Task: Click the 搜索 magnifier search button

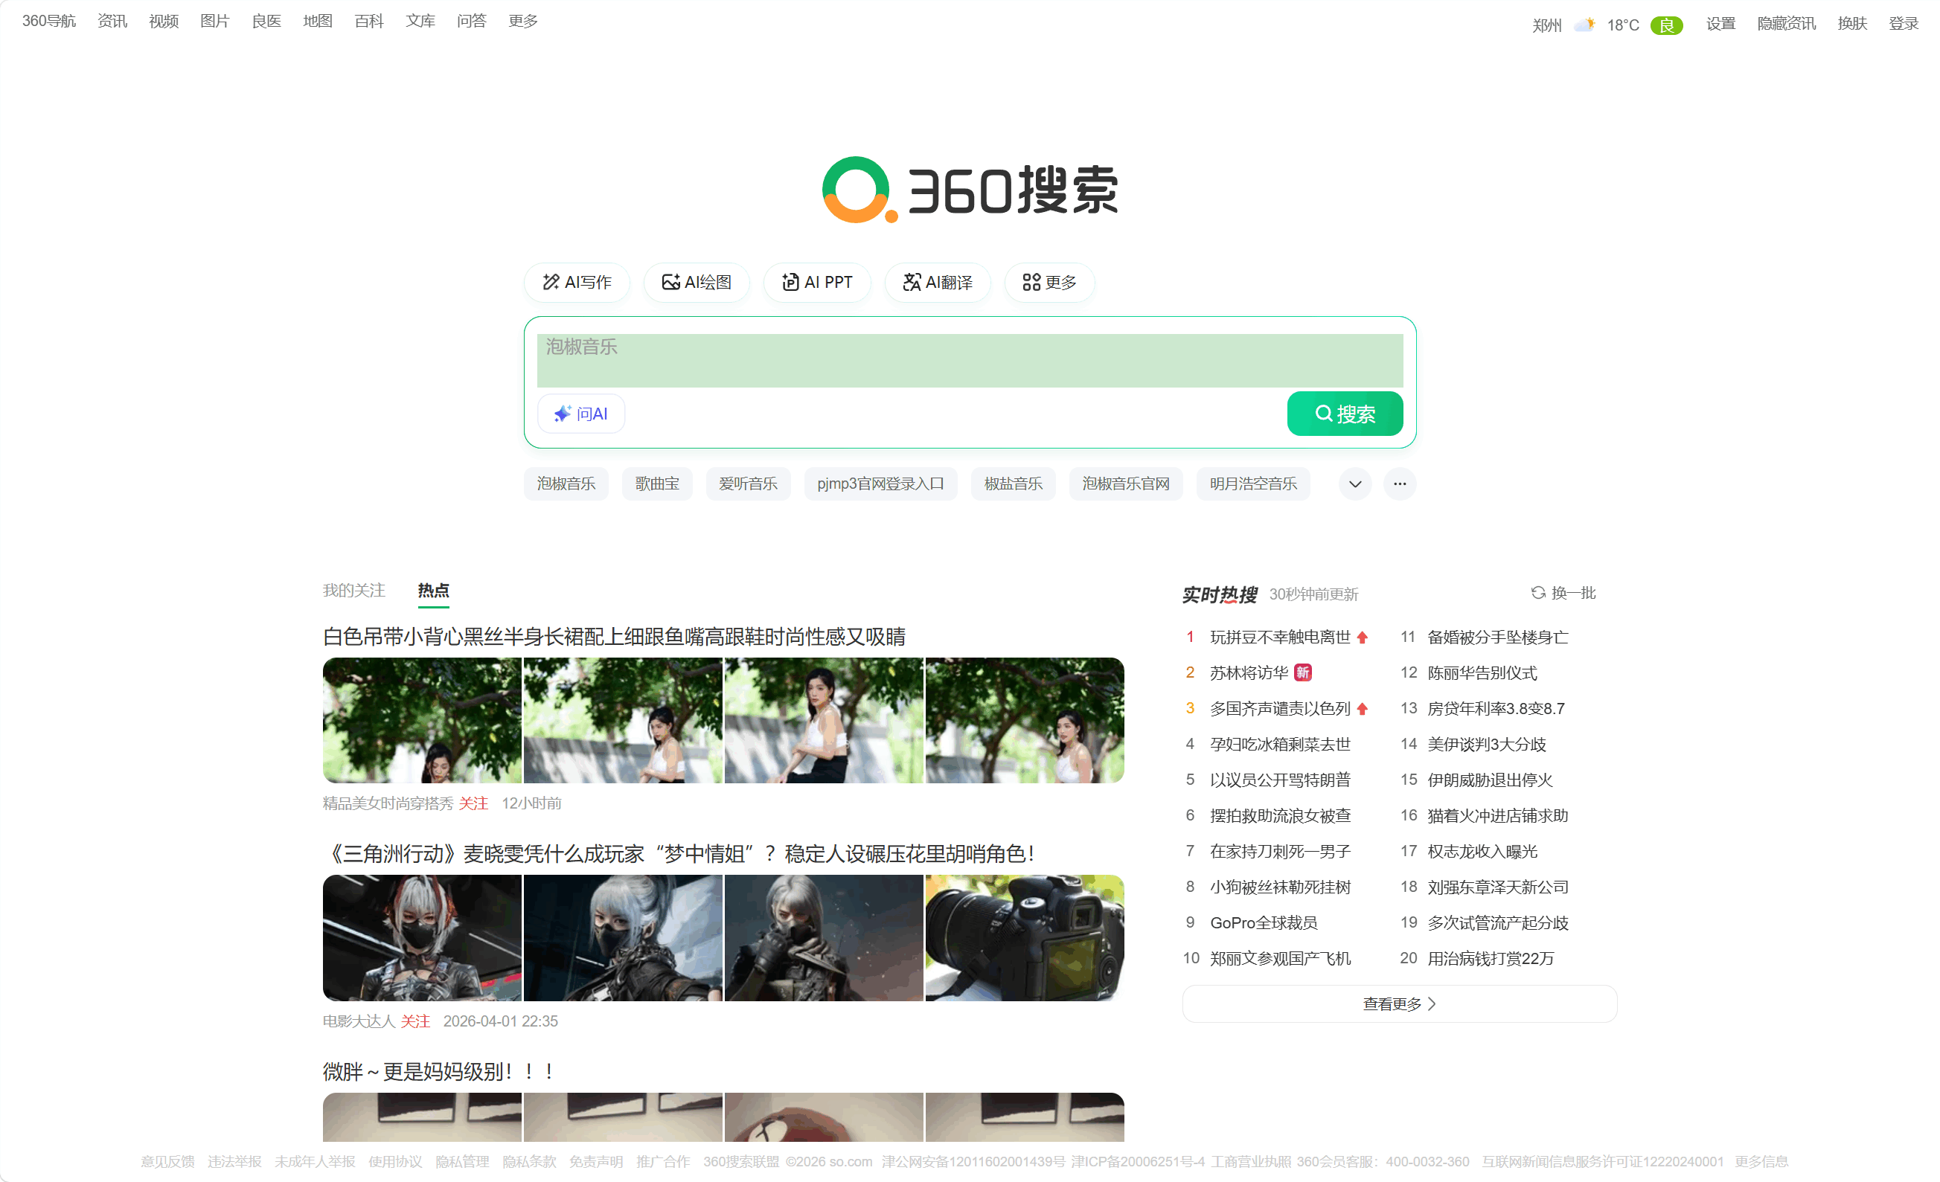Action: coord(1344,413)
